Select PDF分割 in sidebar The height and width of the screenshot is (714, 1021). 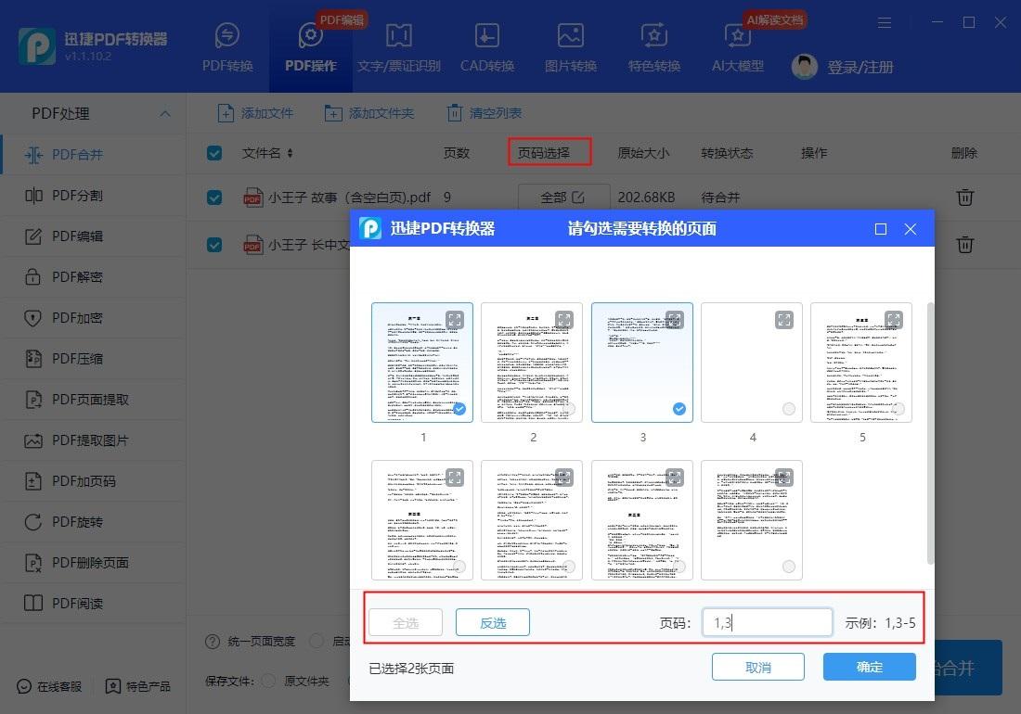pos(93,196)
